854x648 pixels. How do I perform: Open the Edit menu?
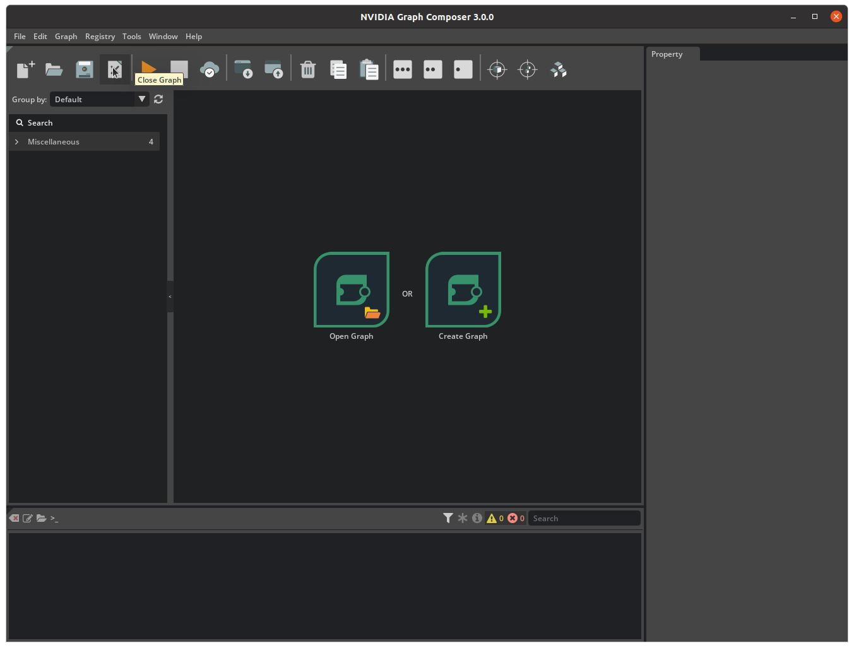(x=40, y=37)
